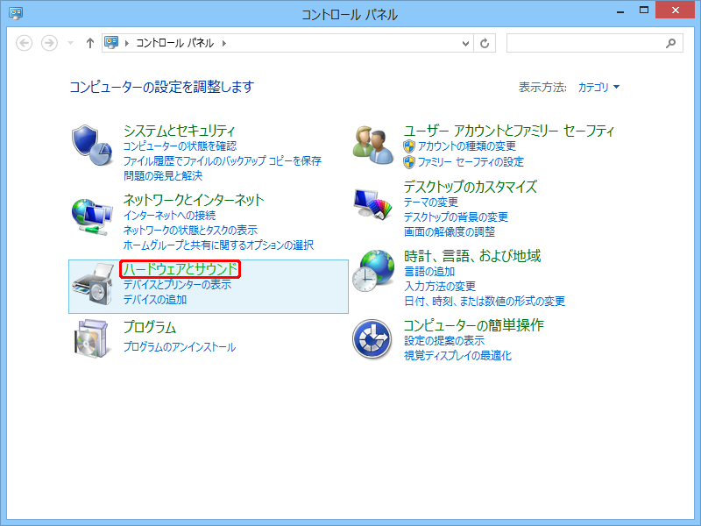Image resolution: width=701 pixels, height=526 pixels.
Task: Click the user accounts people icon
Action: tap(373, 145)
